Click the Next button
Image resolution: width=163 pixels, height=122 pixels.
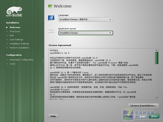click(x=154, y=116)
